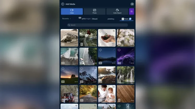
Task: Select the hands holding seedling video
Action: 107,38
